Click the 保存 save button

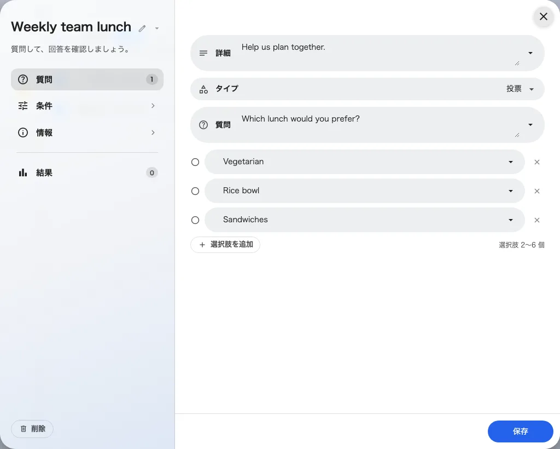coord(521,431)
